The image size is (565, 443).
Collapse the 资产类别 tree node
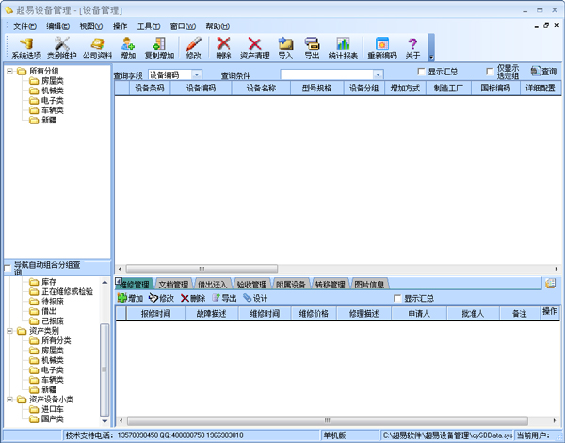(x=9, y=332)
